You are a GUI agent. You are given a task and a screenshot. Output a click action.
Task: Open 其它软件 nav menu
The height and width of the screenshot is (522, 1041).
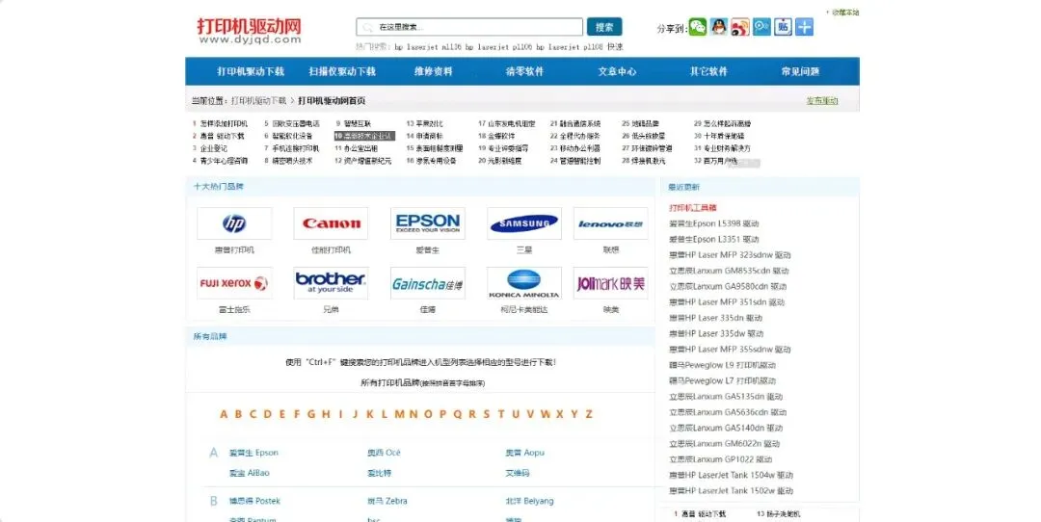(708, 71)
